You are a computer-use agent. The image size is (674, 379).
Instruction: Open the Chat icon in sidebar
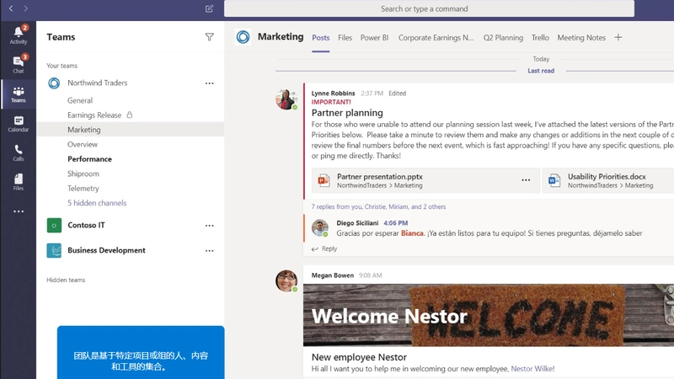click(x=18, y=64)
